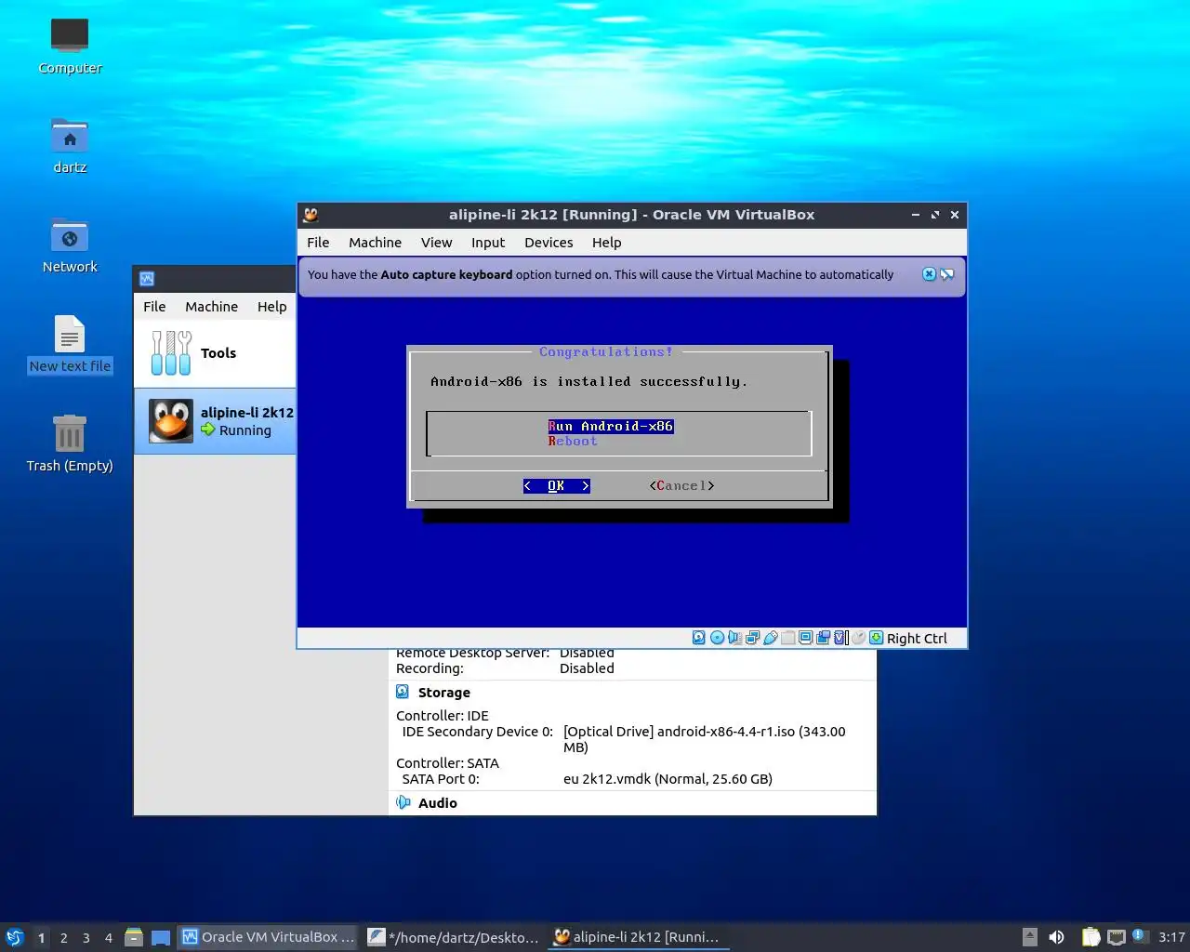The width and height of the screenshot is (1190, 952).
Task: Click the eu 2k12.vmdk SATA Port entry
Action: (x=668, y=779)
